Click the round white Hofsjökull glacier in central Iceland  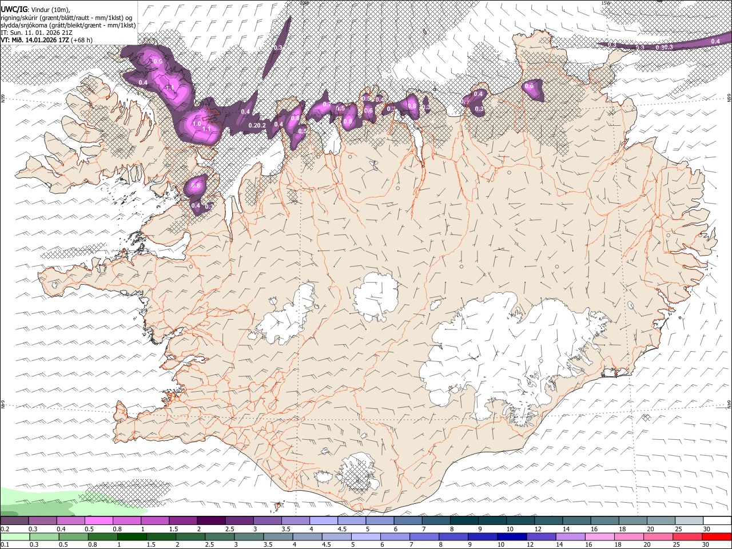click(376, 297)
